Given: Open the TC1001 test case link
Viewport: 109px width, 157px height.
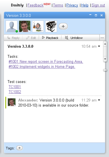Looking at the screenshot, I should pos(15,87).
